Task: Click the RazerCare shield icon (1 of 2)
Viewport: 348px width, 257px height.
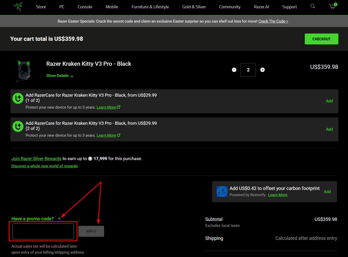Action: click(x=18, y=98)
